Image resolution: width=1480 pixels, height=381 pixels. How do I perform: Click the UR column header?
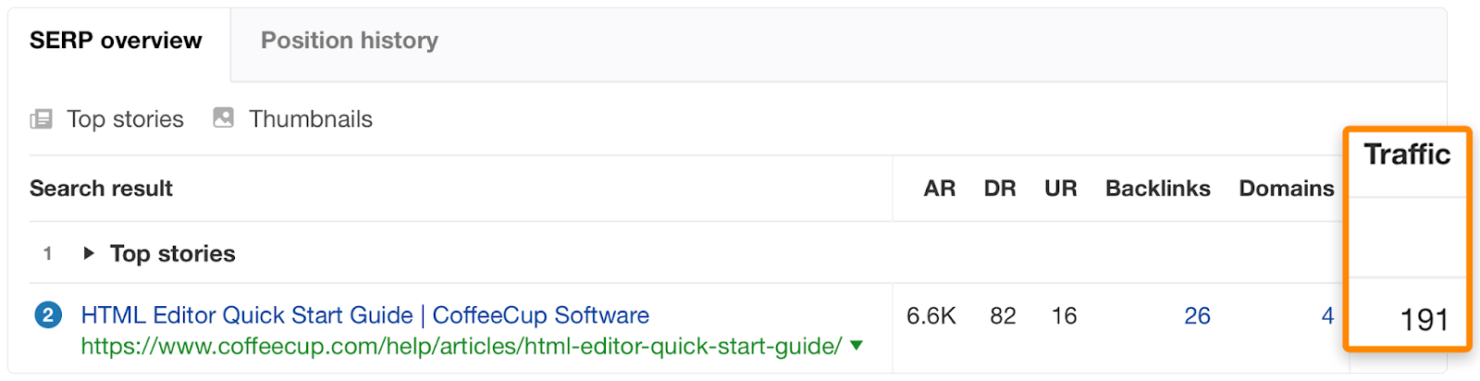pyautogui.click(x=1060, y=189)
